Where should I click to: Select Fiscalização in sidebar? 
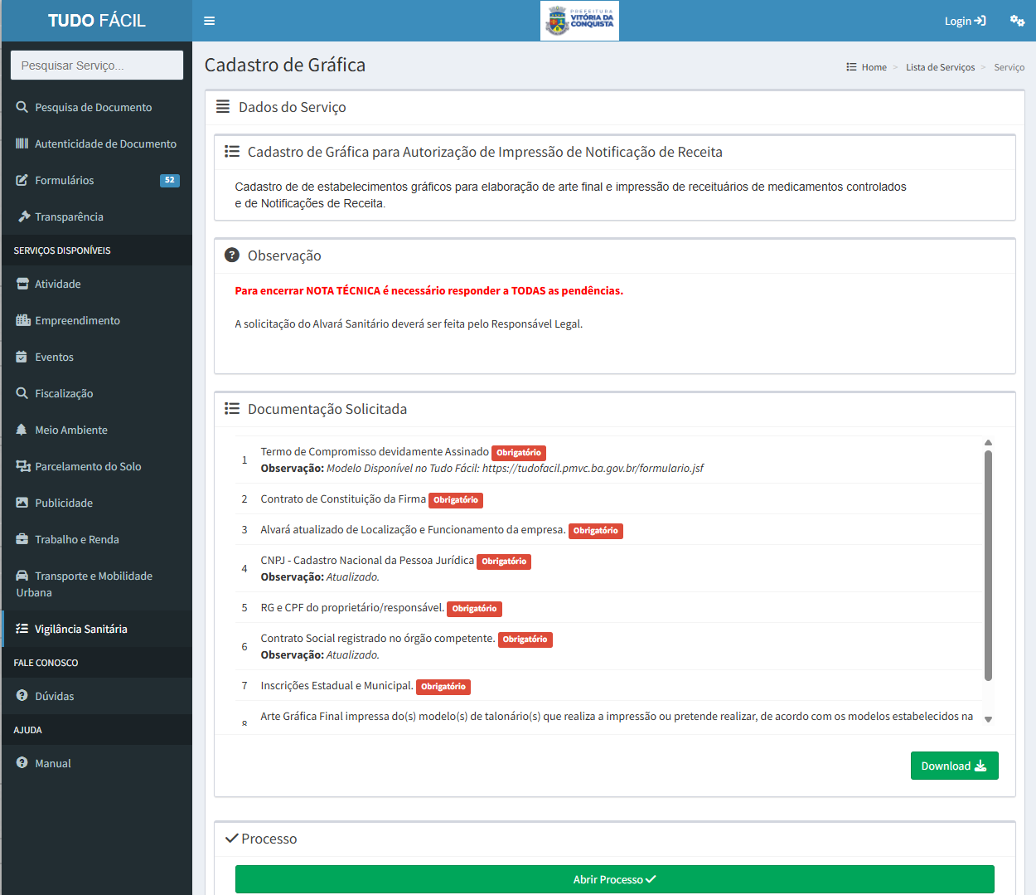click(x=64, y=393)
